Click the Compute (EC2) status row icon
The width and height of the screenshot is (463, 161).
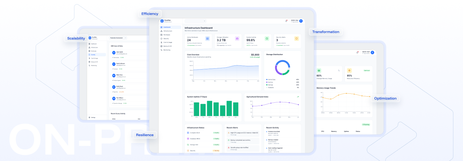point(188,133)
